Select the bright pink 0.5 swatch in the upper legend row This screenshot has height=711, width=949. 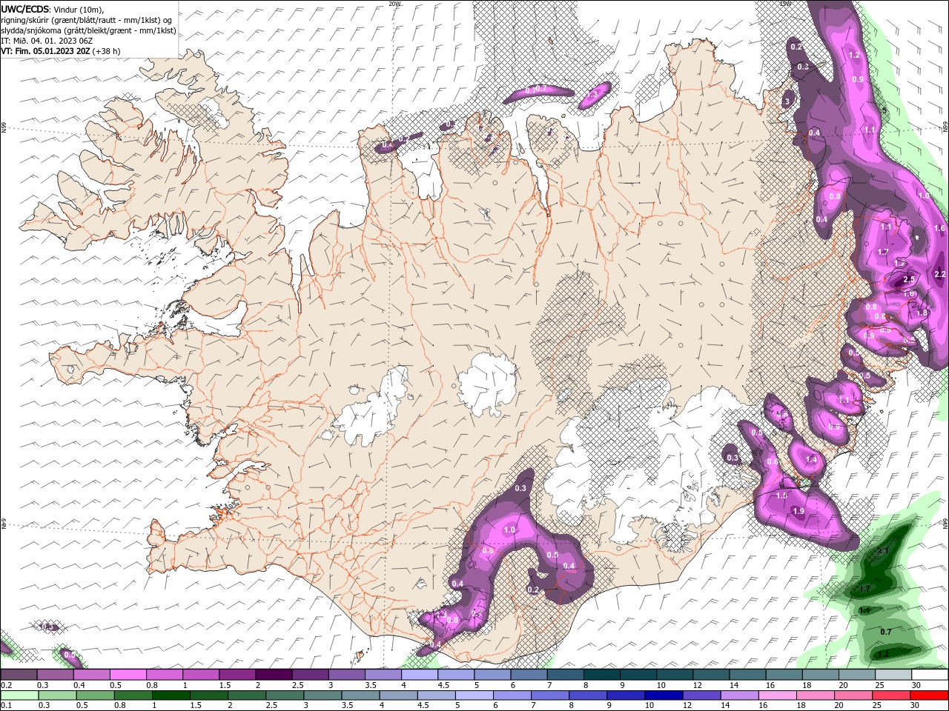point(128,675)
